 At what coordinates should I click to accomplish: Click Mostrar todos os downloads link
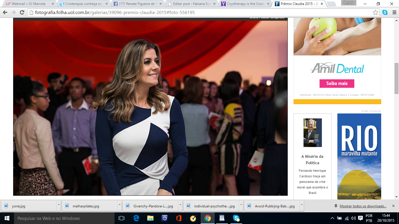point(363,206)
